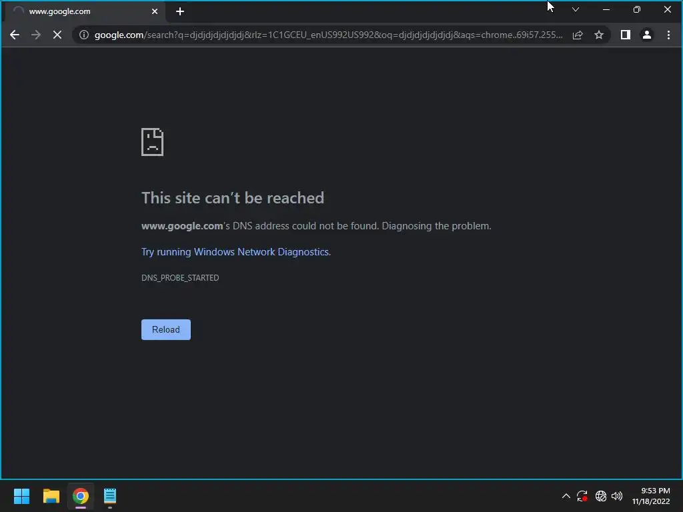This screenshot has width=683, height=512.
Task: Minimize the Chrome window
Action: pyautogui.click(x=606, y=9)
